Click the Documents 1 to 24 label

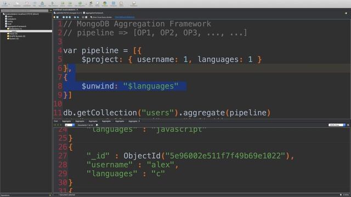86,125
